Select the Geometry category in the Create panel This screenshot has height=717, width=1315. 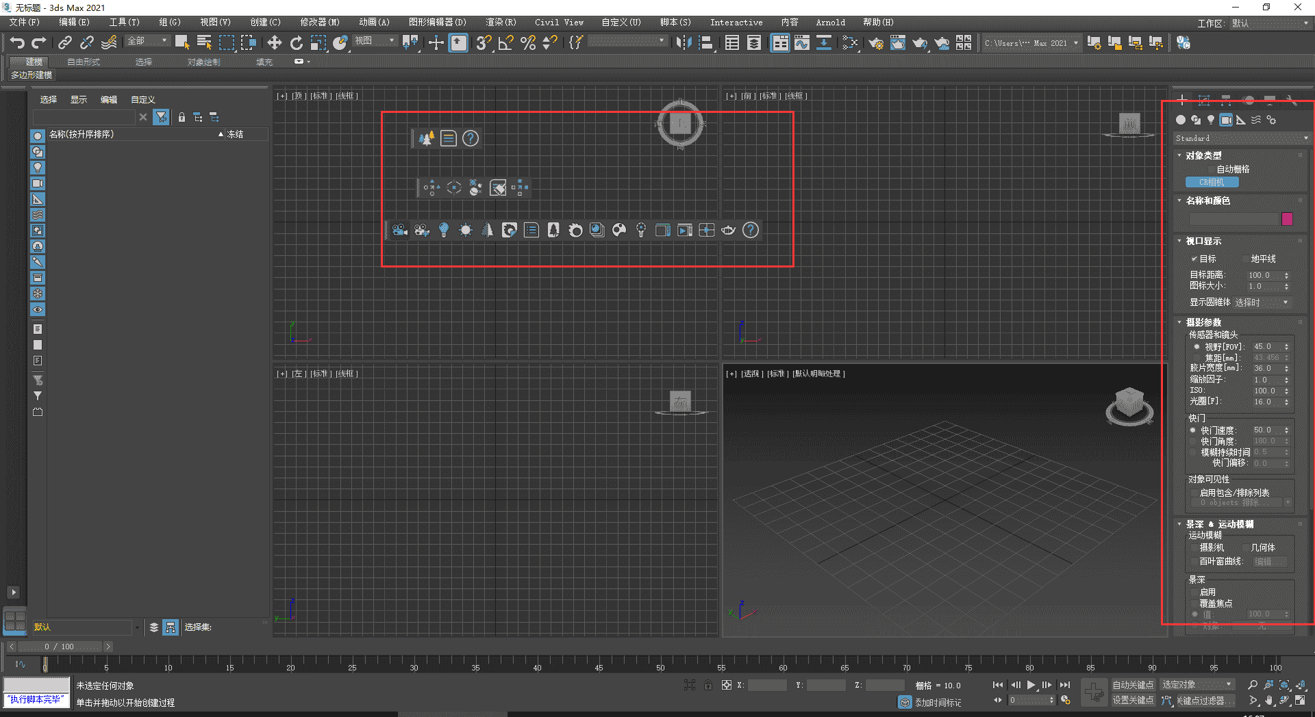pos(1181,120)
